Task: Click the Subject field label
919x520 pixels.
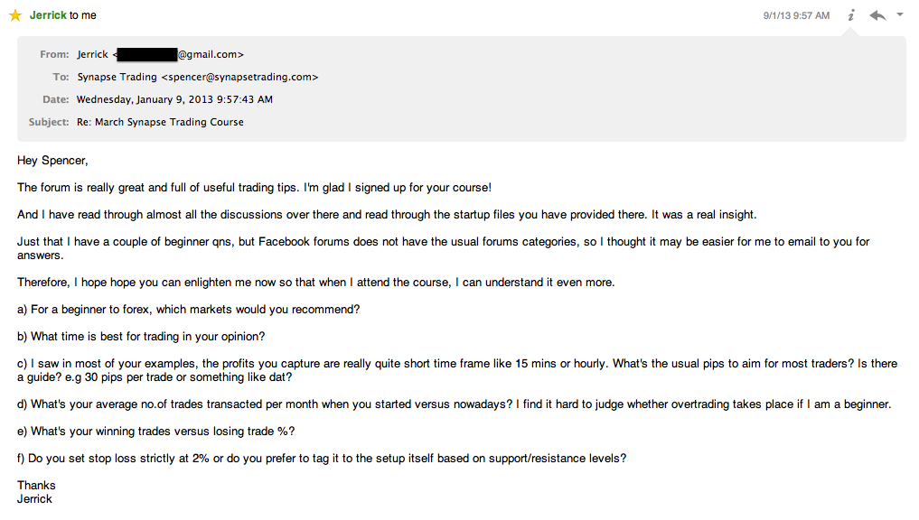Action: [49, 122]
